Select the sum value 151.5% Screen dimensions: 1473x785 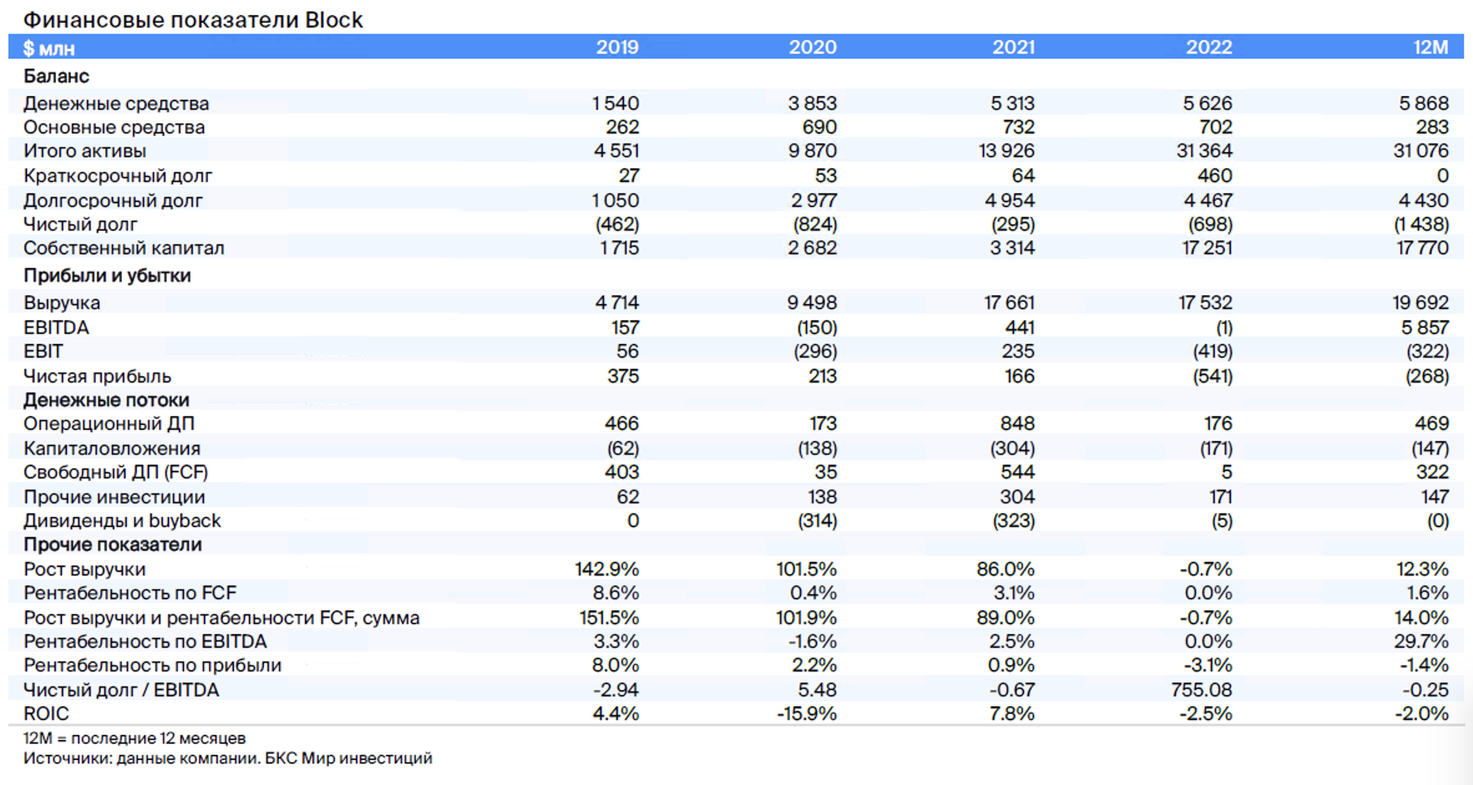tap(609, 618)
